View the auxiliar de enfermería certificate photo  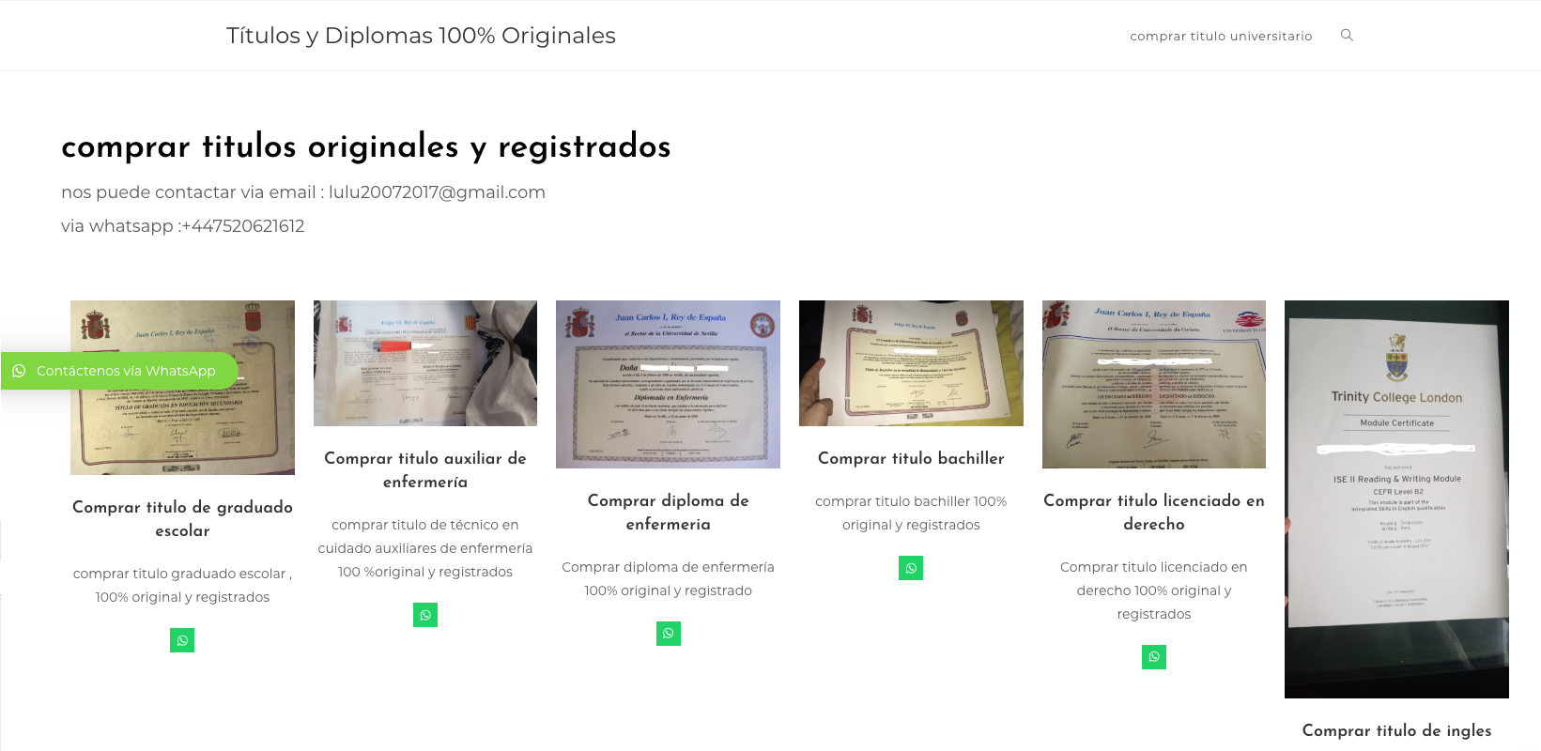(425, 363)
